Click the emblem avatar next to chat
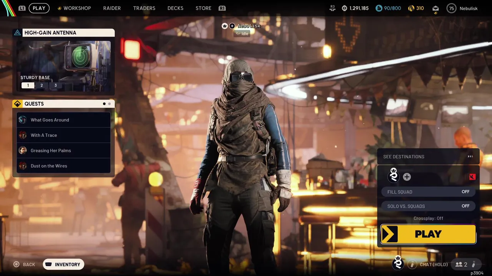Screen dimensions: 492x276 pyautogui.click(x=398, y=263)
